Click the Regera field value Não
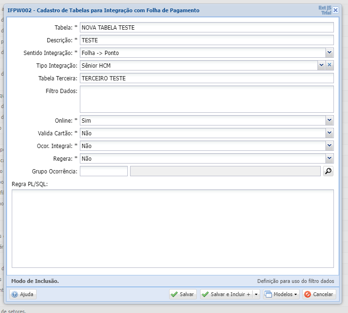This screenshot has width=348, height=313. tap(203, 158)
